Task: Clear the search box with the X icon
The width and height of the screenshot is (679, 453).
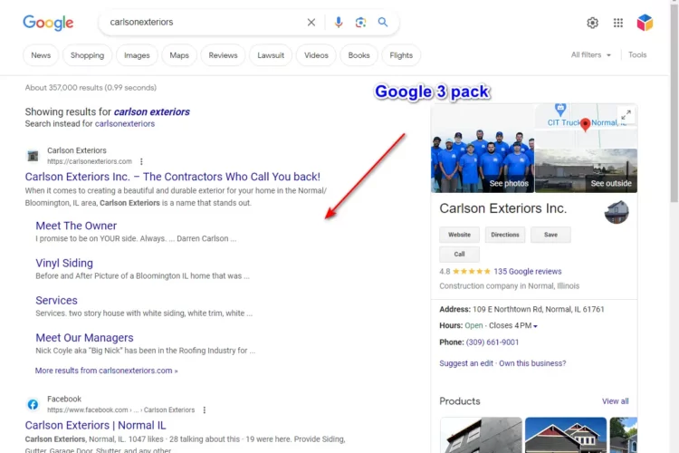Action: coord(311,22)
